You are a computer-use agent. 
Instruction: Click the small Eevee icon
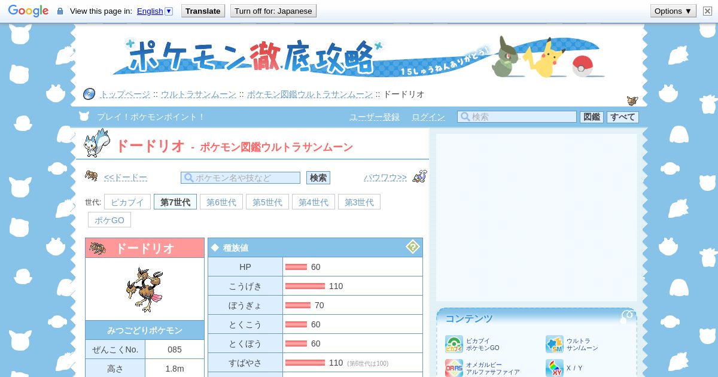click(632, 101)
